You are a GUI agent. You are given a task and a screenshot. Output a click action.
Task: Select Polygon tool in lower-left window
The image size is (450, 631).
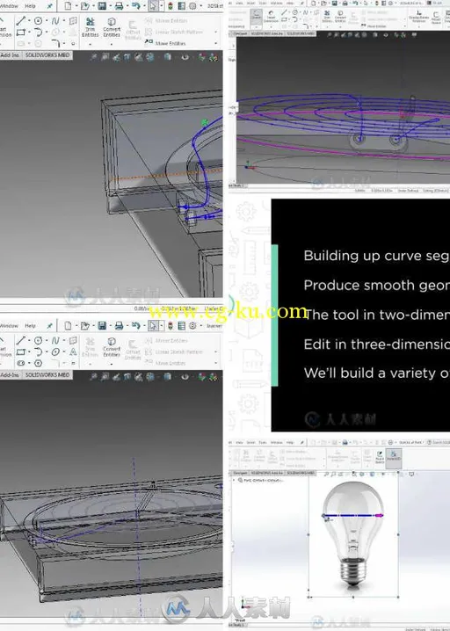click(39, 363)
